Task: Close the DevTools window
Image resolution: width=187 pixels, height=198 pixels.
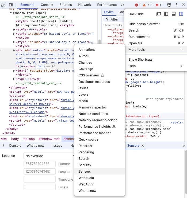Action: click(184, 5)
